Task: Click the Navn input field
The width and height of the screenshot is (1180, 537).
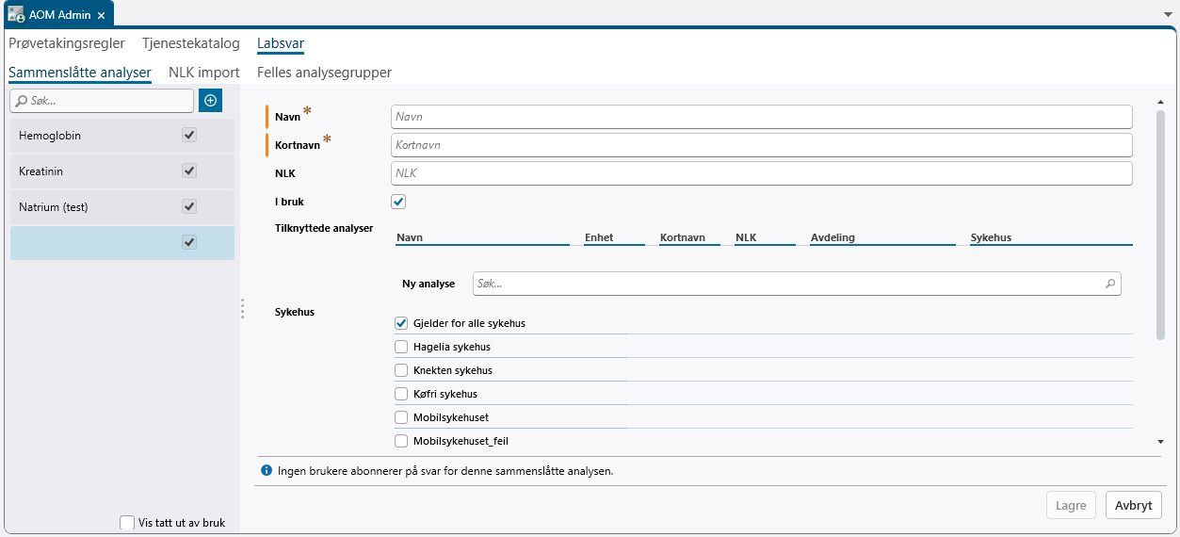Action: (x=761, y=117)
